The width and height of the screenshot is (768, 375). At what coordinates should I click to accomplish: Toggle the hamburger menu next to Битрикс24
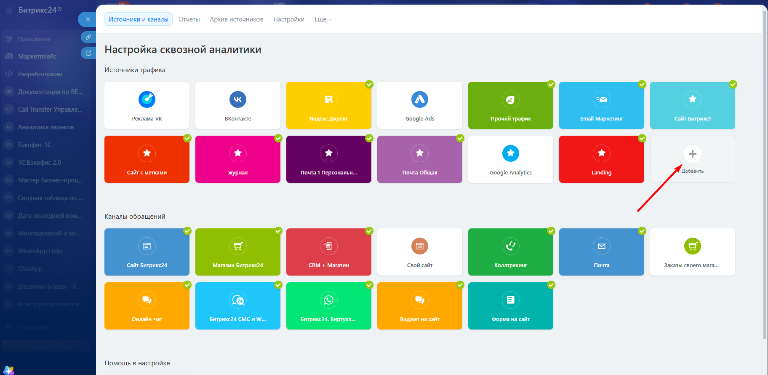tap(9, 10)
